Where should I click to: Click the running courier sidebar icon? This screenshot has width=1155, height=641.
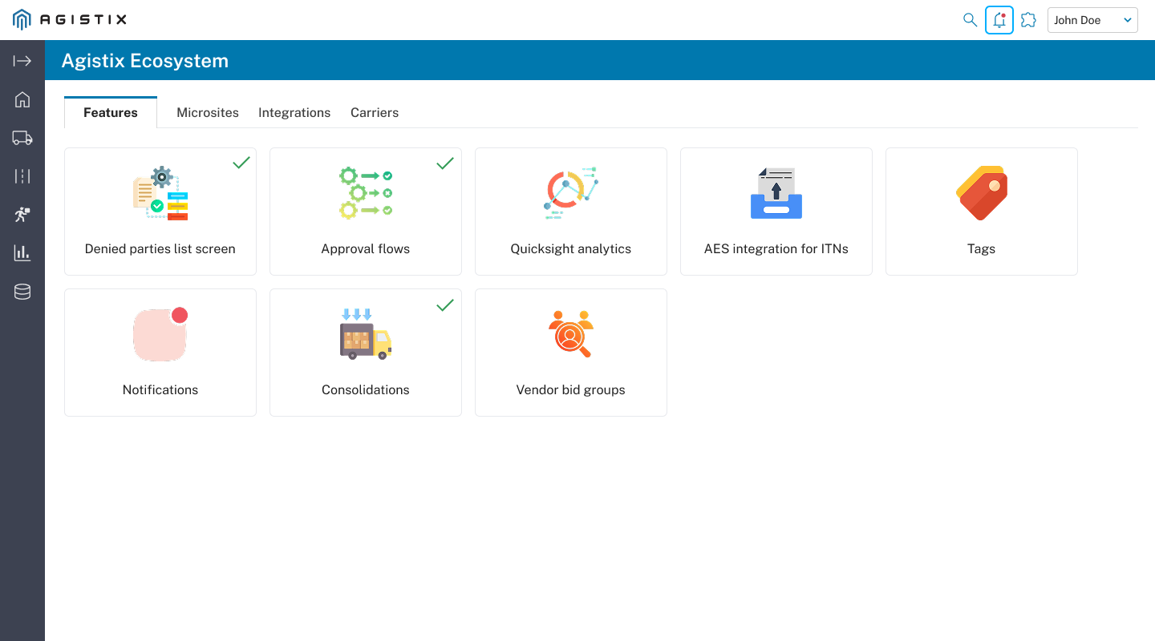coord(22,215)
